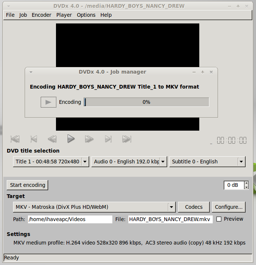Skip to the last chapter icon
Image resolution: width=256 pixels, height=265 pixels.
[127, 139]
